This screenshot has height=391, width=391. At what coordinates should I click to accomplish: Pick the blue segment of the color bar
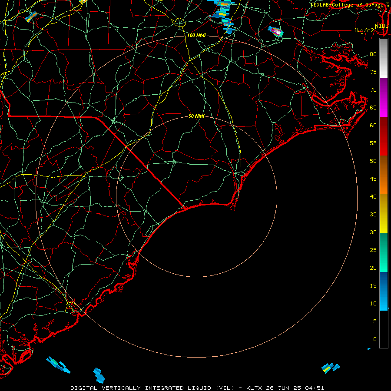coord(384,291)
